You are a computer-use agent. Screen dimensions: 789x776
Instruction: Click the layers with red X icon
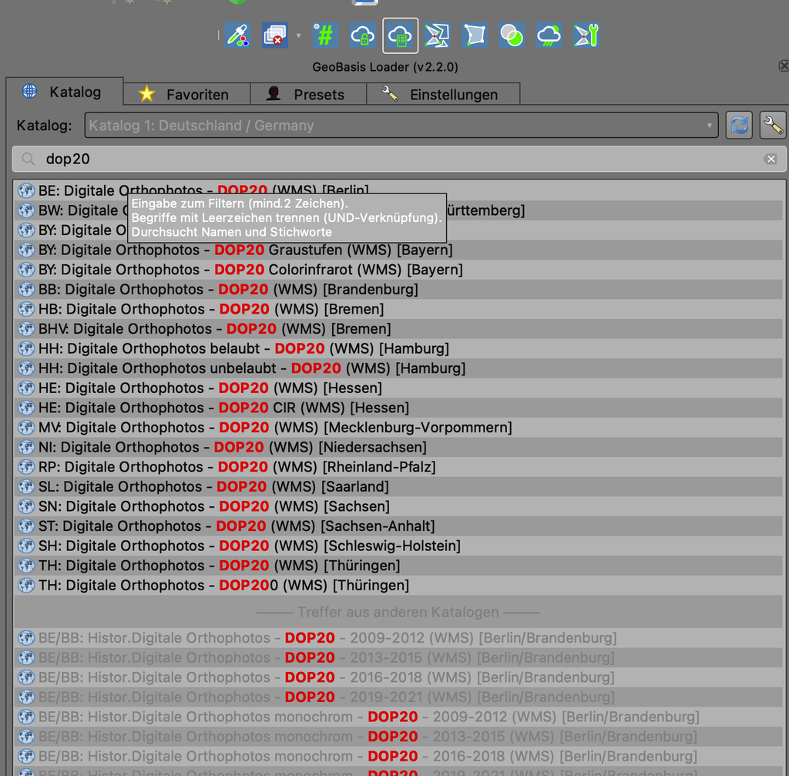tap(275, 35)
